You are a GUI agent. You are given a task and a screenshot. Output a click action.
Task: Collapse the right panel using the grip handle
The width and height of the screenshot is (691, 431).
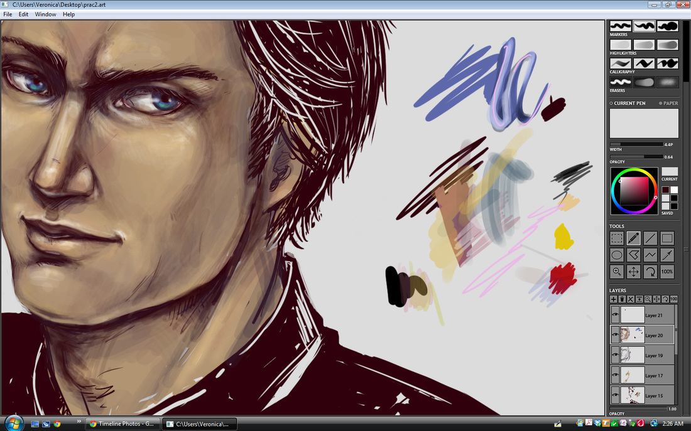coord(686,248)
